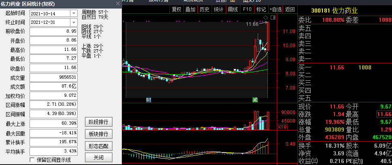Screen dimensions: 392x165
Task: Click the 成交额 field showing 87.6亿
Action: tap(53, 86)
